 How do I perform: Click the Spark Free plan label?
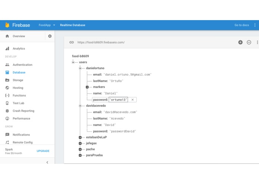(13, 151)
